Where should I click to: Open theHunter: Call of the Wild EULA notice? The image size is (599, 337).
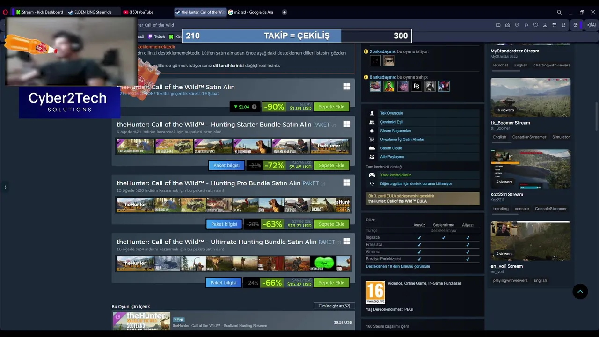click(423, 198)
